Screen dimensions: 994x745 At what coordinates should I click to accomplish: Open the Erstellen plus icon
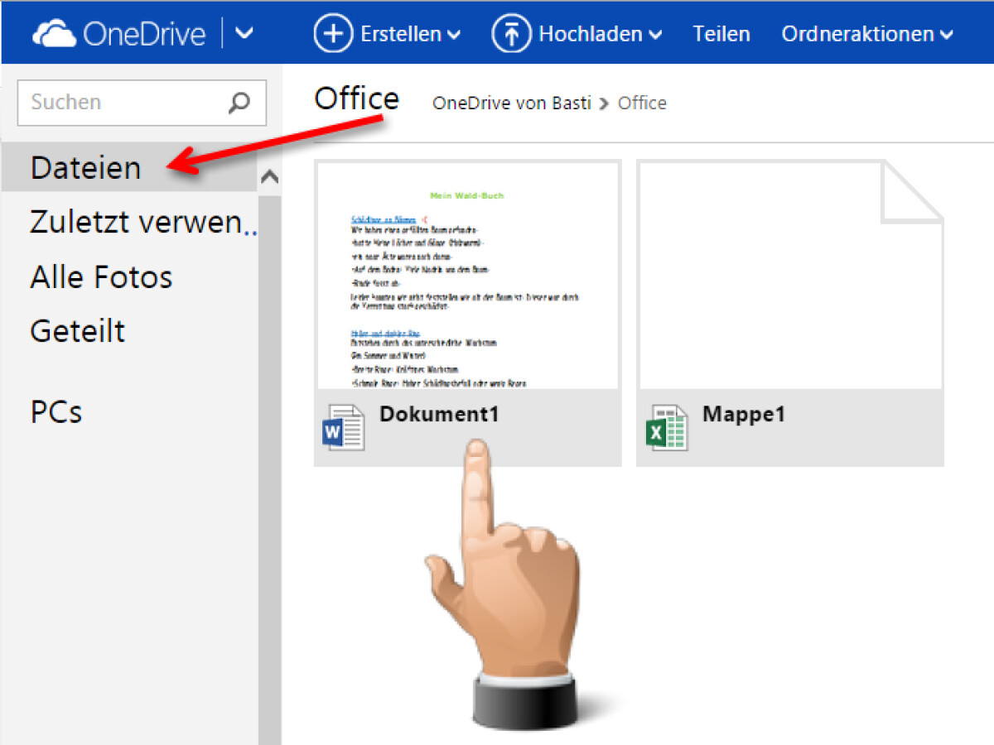(x=332, y=33)
